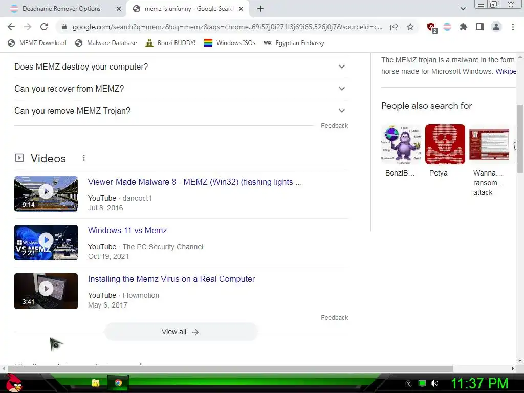Open 'Windows 11 vs Memz' video link
This screenshot has width=524, height=393.
(127, 231)
